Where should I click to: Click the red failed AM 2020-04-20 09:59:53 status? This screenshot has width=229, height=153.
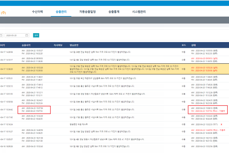tap(204, 58)
